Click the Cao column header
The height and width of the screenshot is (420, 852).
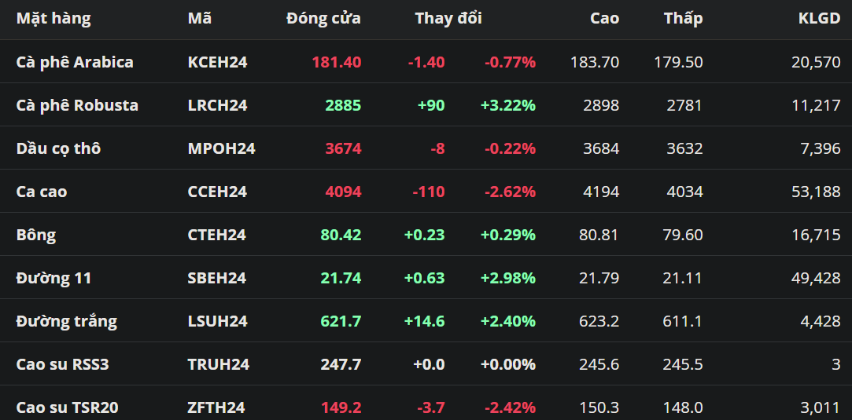point(604,18)
